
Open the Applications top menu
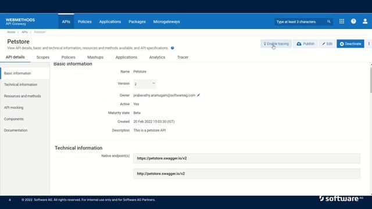[x=110, y=21]
